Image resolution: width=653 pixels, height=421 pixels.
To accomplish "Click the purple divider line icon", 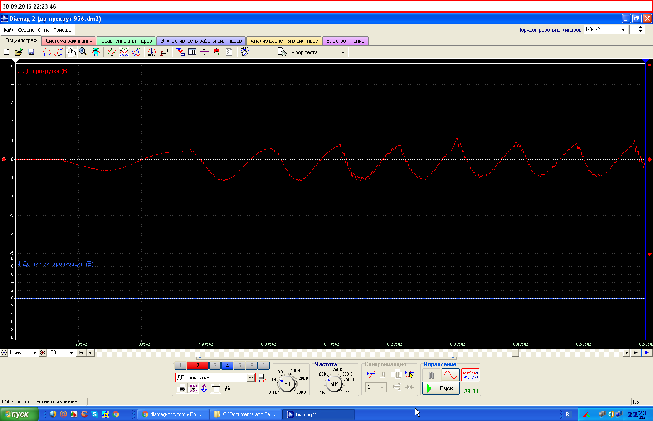I will [205, 52].
